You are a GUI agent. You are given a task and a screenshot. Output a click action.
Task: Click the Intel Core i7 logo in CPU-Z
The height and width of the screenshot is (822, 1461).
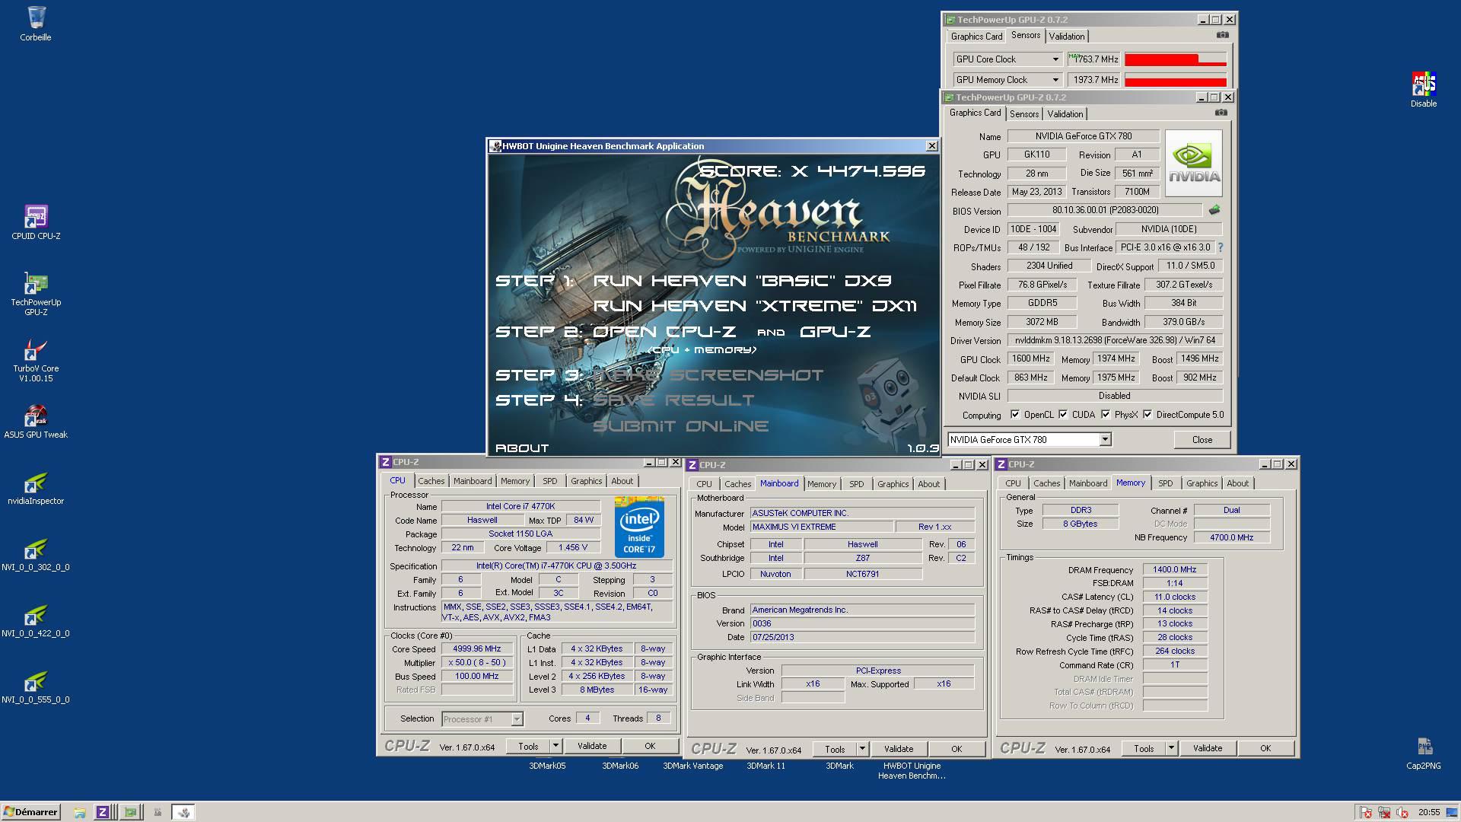tap(639, 527)
